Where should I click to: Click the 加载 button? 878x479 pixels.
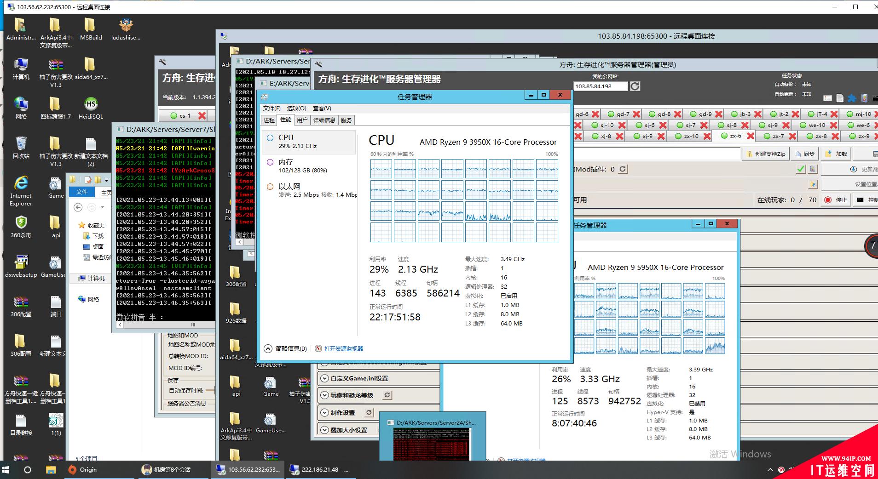click(x=836, y=154)
